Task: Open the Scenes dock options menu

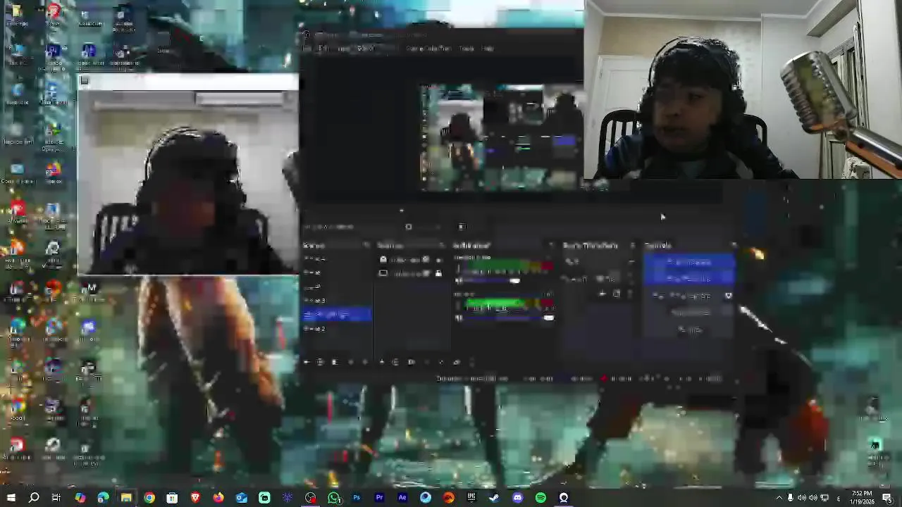Action: tap(366, 245)
